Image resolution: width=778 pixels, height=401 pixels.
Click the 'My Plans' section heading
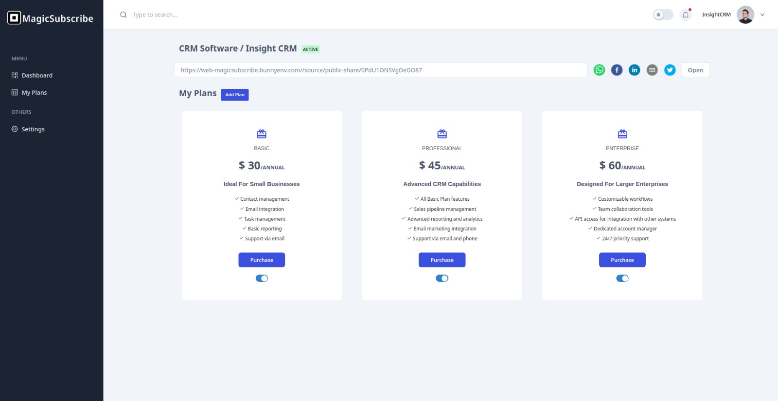(x=198, y=93)
